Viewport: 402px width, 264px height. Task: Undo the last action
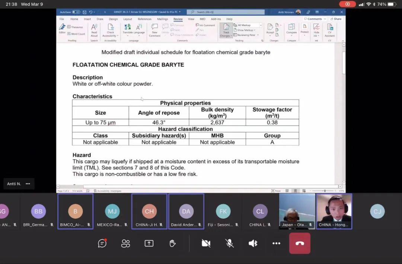(x=90, y=12)
